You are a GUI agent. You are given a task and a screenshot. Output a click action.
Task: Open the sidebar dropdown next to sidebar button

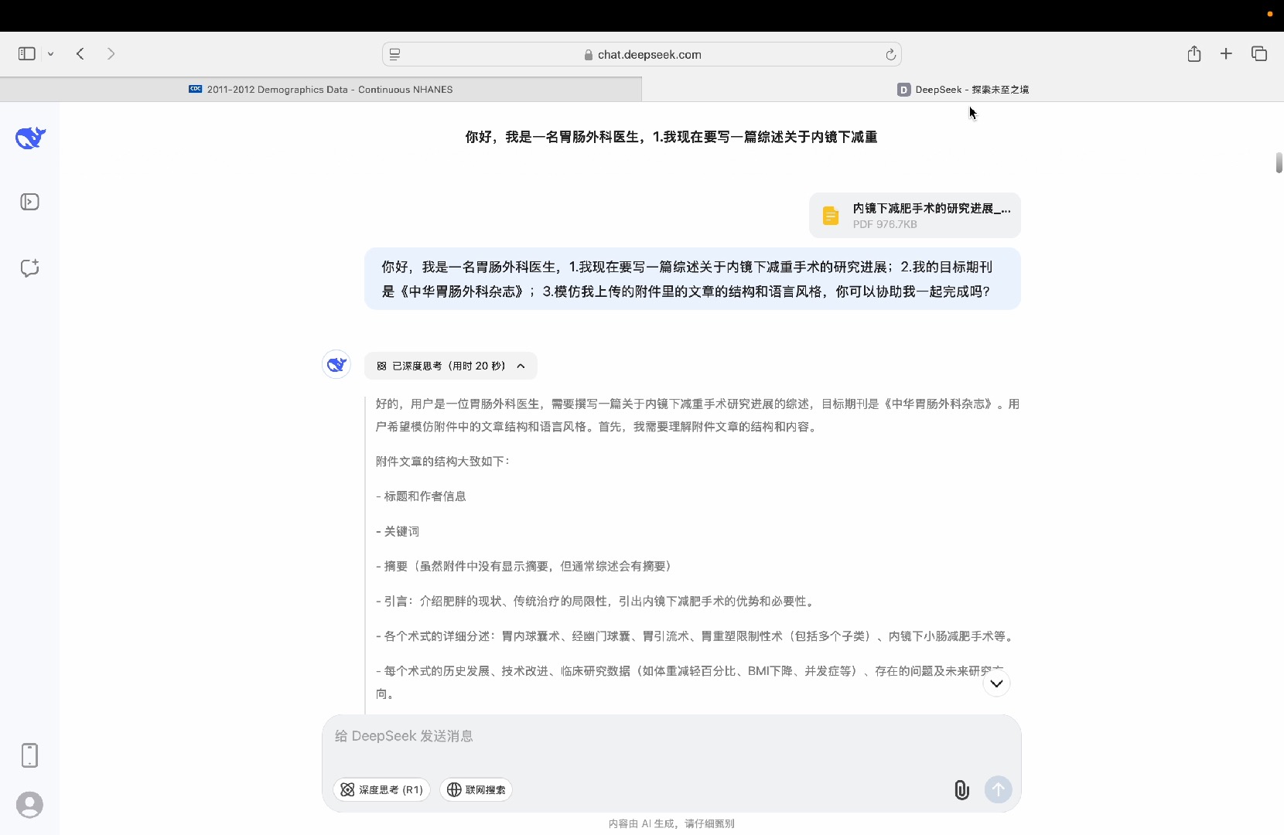[x=50, y=53]
